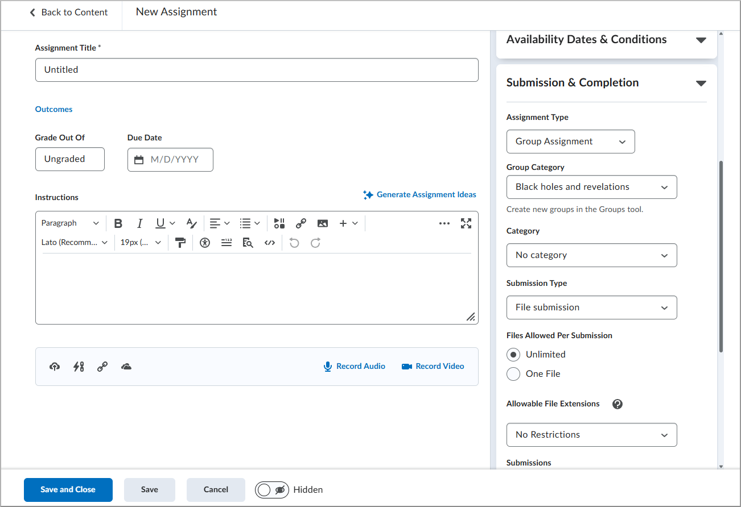Switch editor to fullscreen mode
The height and width of the screenshot is (507, 741).
tap(466, 223)
